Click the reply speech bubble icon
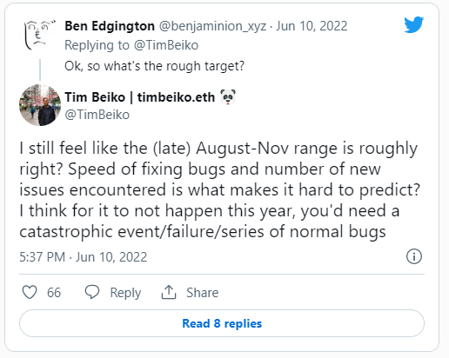The image size is (449, 358). 92,292
